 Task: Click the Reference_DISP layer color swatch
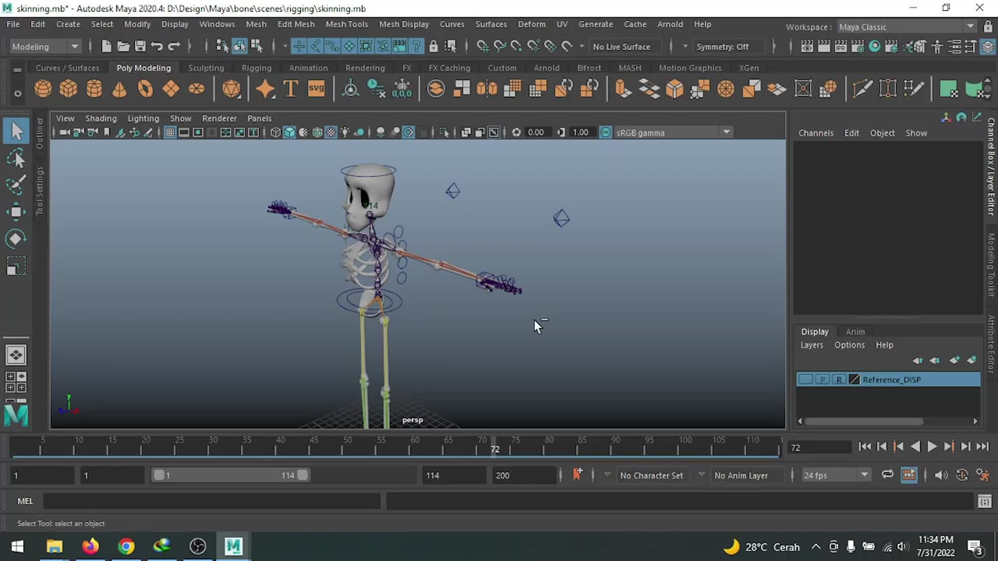[853, 379]
